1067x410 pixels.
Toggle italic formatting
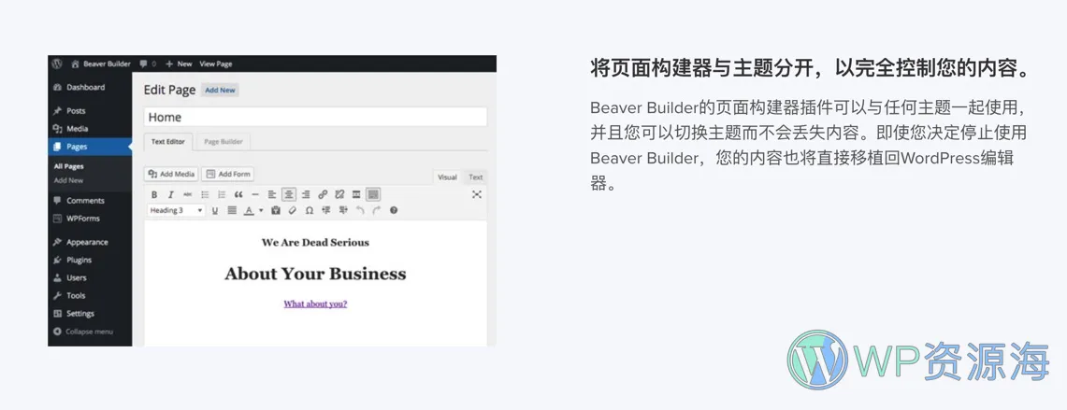click(x=171, y=194)
